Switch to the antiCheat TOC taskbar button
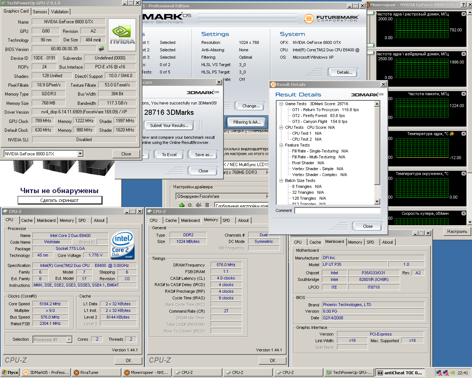The image size is (472, 378). (400, 372)
